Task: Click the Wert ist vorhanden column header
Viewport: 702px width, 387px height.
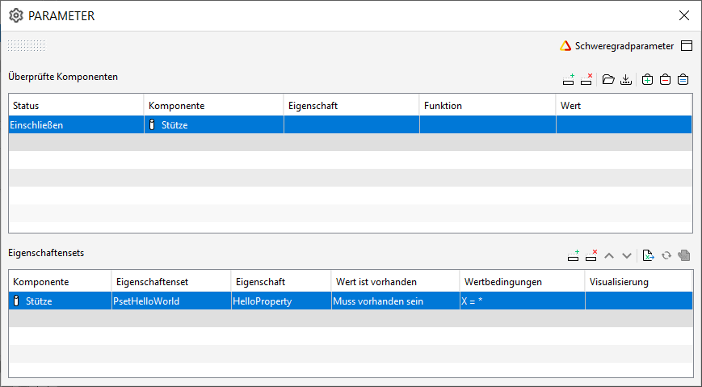Action: tap(395, 282)
